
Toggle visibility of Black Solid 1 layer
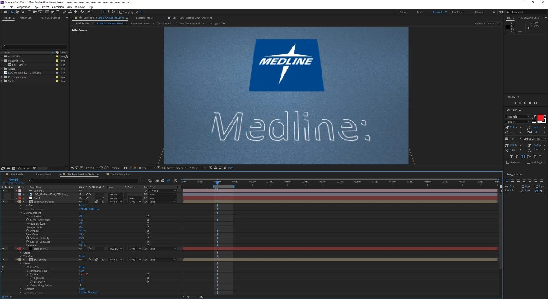point(3,249)
